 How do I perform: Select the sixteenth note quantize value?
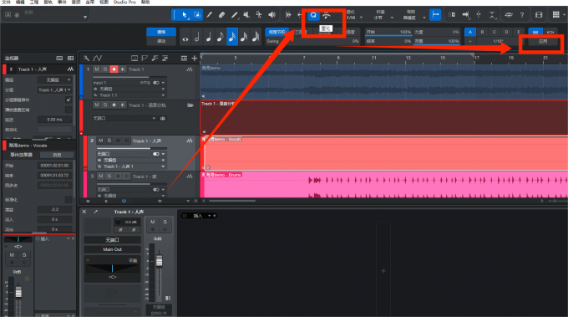(x=232, y=37)
